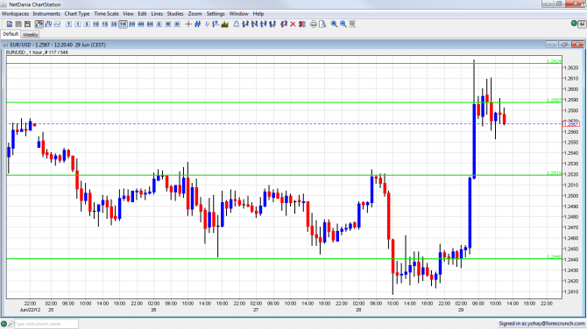Switch to the Weekly workspace tab

click(30, 35)
